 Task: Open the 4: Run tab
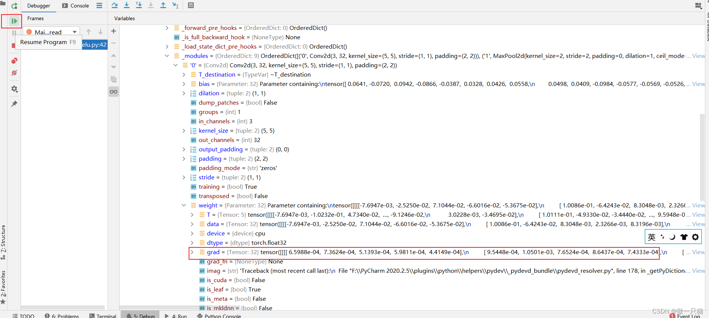[176, 316]
